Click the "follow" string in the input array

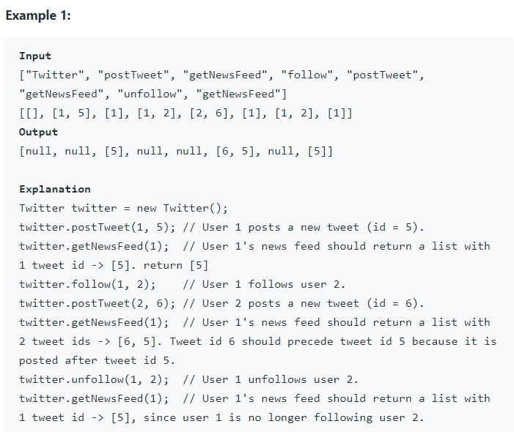coord(307,75)
